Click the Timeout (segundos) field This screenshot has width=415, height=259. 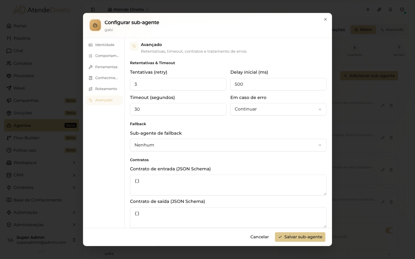[x=178, y=109]
